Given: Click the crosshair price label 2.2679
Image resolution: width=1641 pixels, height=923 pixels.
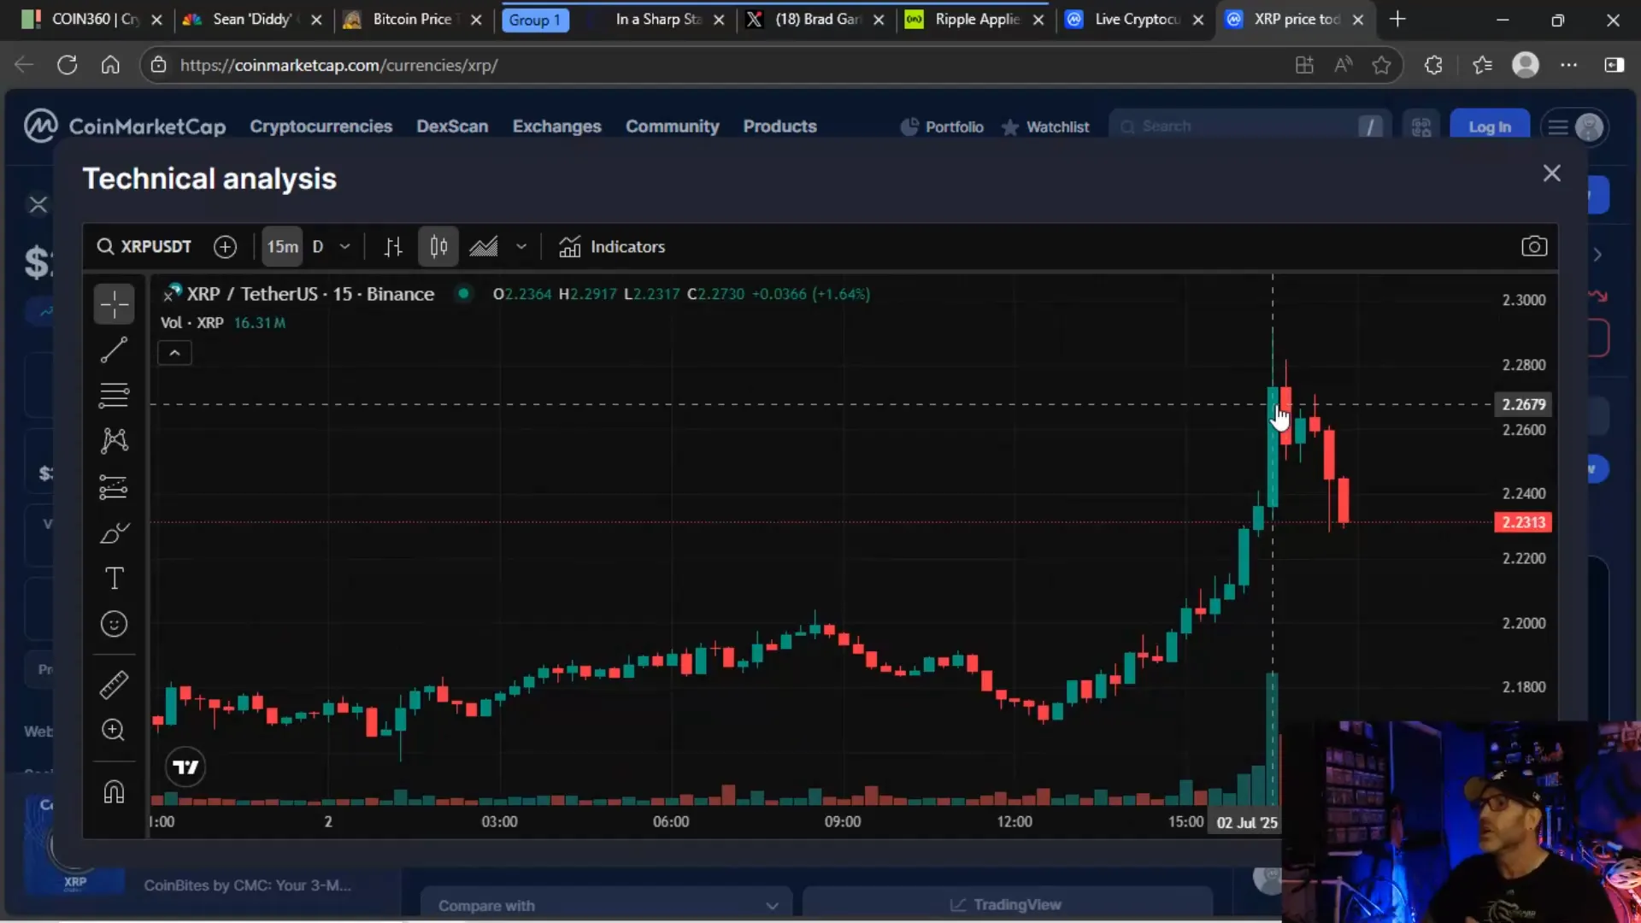Looking at the screenshot, I should 1523,404.
